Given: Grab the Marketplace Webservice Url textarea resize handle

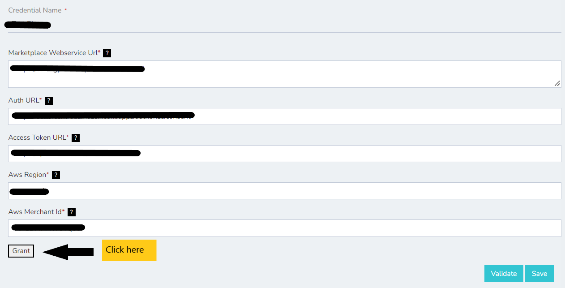Looking at the screenshot, I should (557, 83).
